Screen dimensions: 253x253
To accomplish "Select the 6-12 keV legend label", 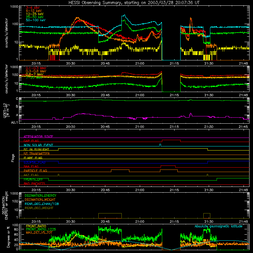I will (34, 11).
